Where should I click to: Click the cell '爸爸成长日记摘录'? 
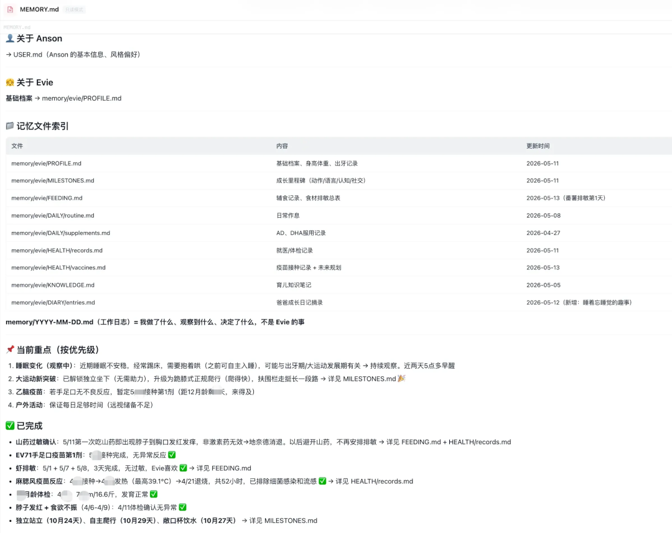click(299, 303)
